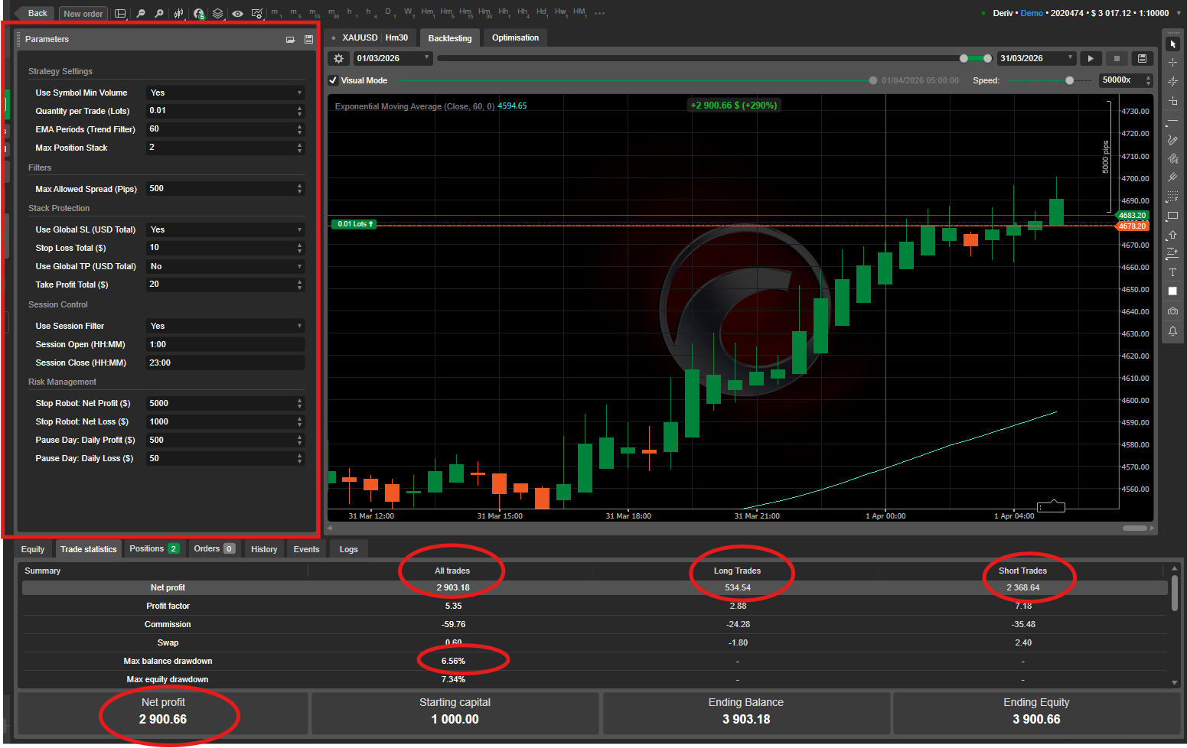Viewport: 1187px width, 748px height.
Task: Click the load parameters folder icon
Action: click(290, 39)
